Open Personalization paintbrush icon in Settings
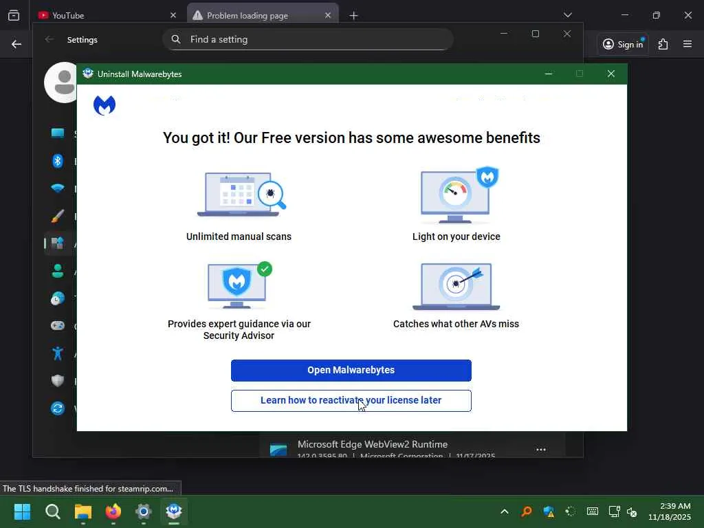Viewport: 704px width, 528px height. pos(58,216)
